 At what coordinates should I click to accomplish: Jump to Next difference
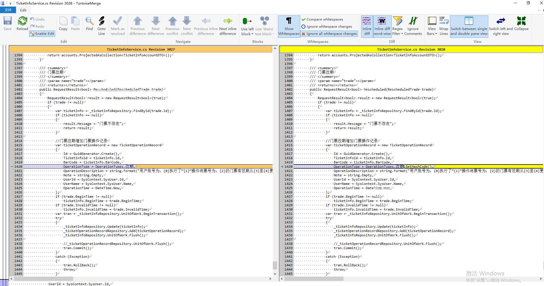coord(156,26)
